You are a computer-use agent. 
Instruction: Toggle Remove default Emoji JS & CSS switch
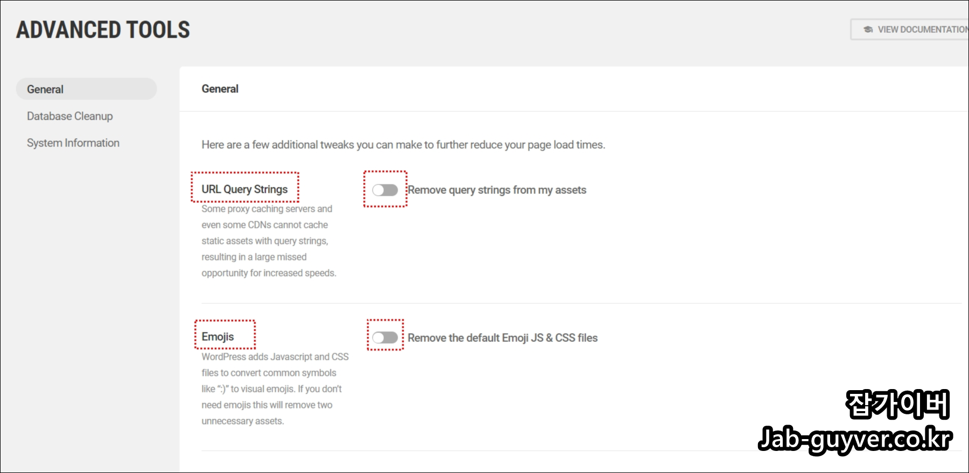coord(385,337)
